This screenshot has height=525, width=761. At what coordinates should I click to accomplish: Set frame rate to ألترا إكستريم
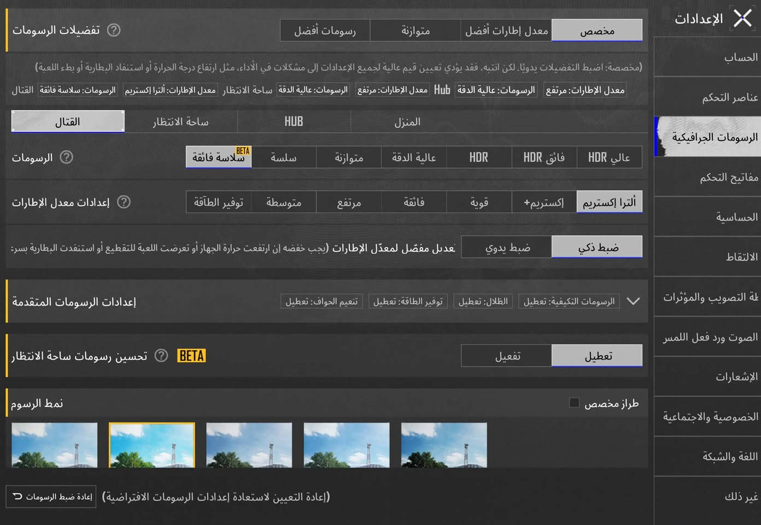pyautogui.click(x=609, y=202)
